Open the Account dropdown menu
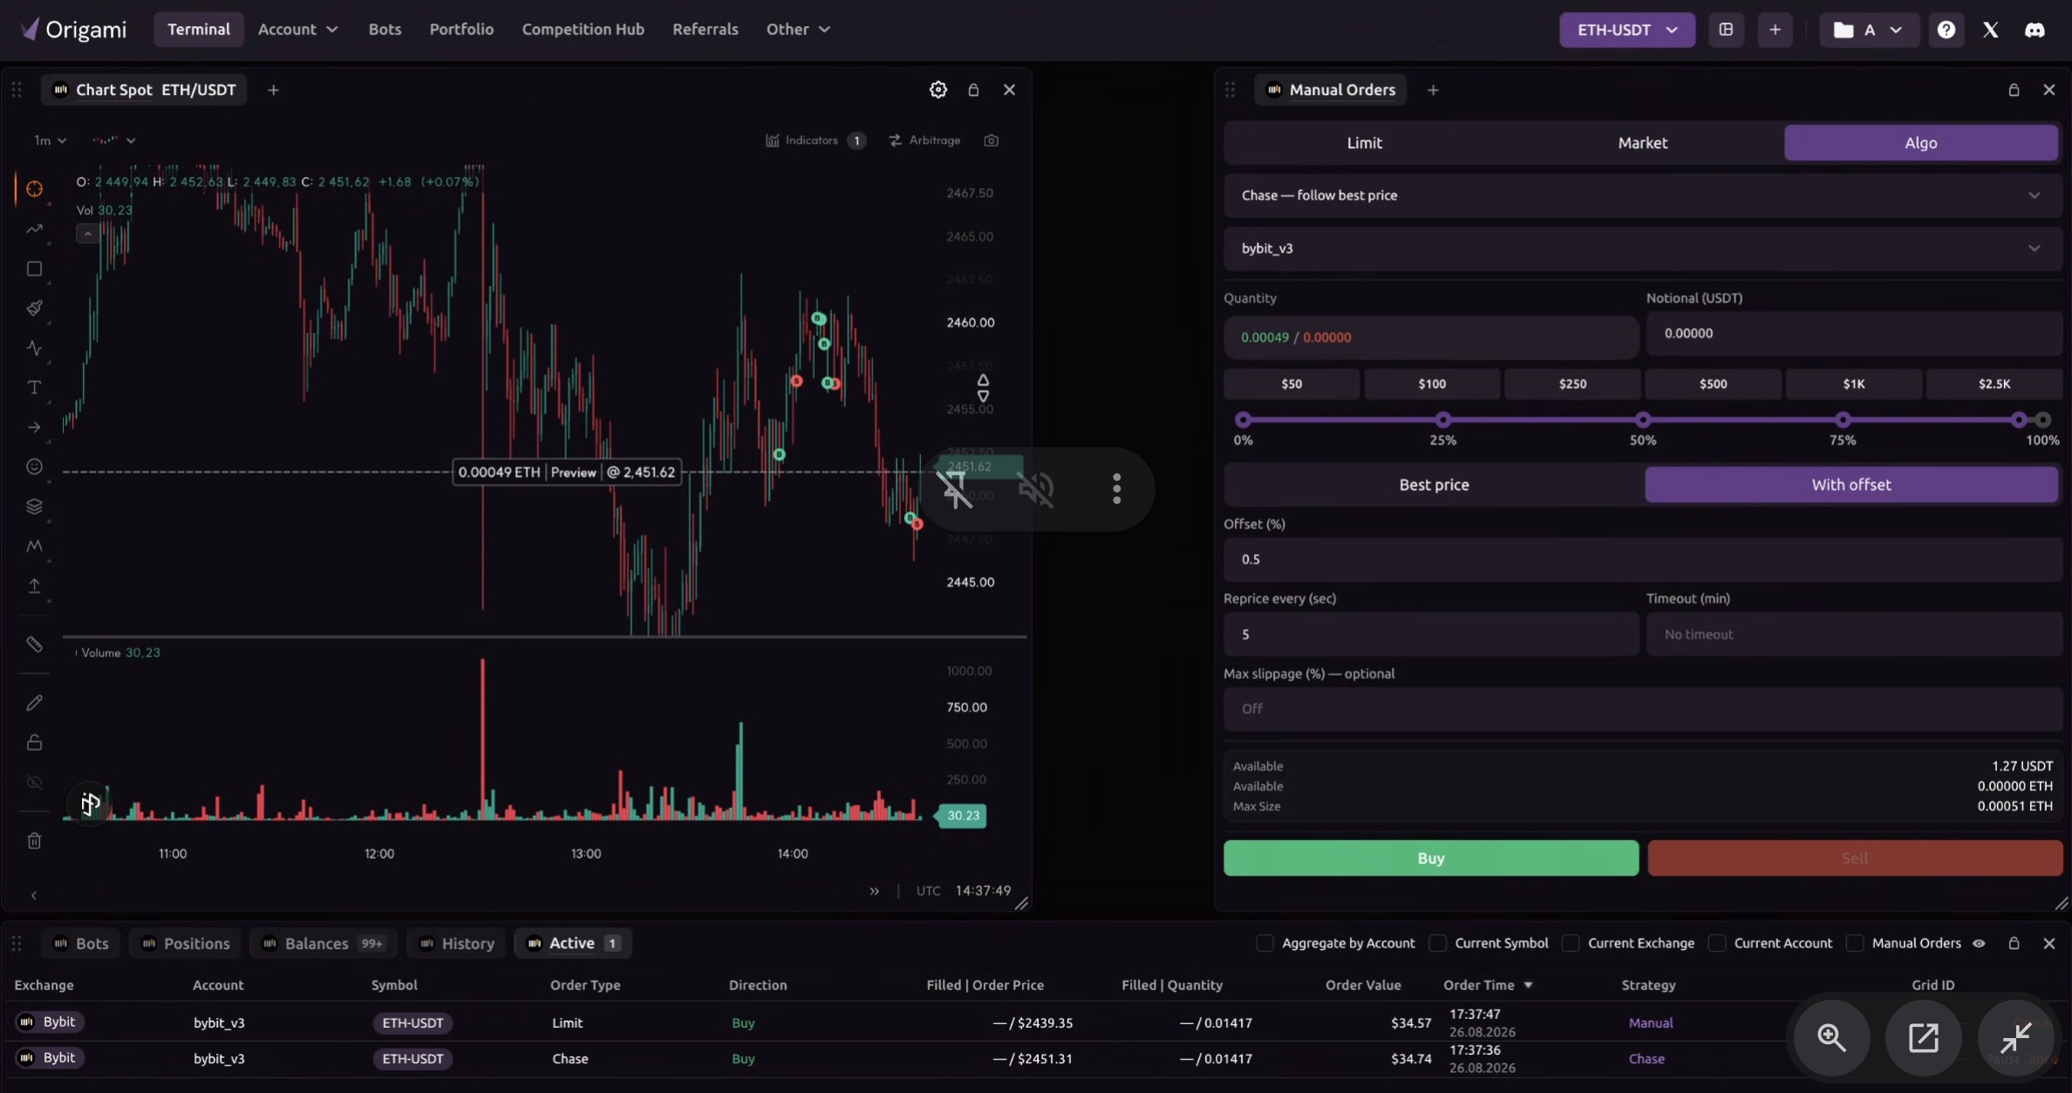Image resolution: width=2072 pixels, height=1093 pixels. [x=297, y=30]
